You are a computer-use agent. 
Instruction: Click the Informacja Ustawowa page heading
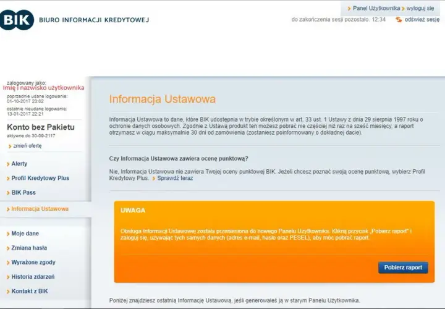point(163,99)
